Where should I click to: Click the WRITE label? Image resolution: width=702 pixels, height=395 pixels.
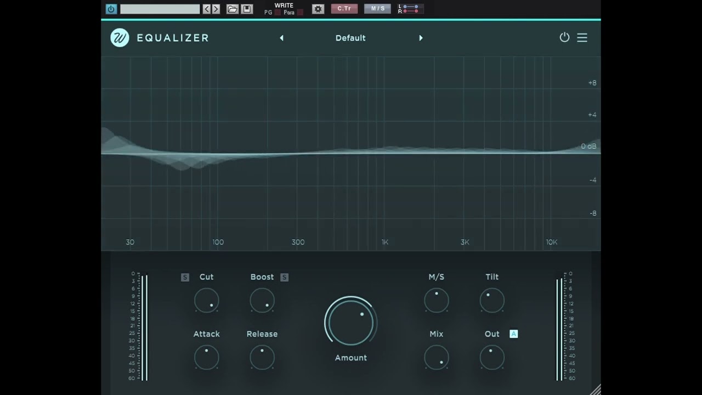tap(284, 5)
